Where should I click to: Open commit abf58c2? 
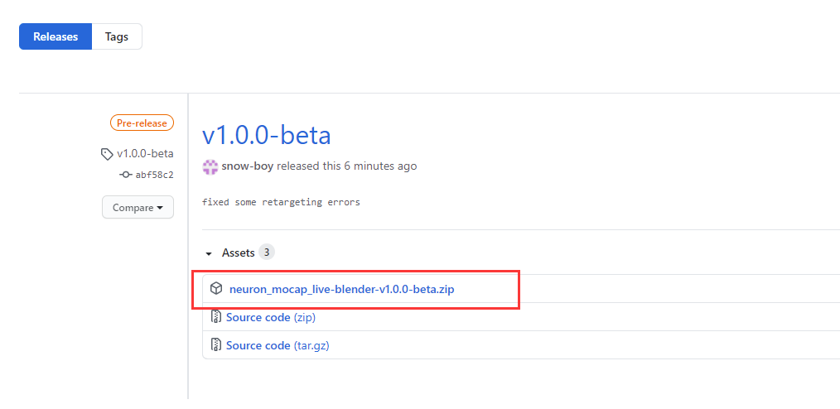click(x=154, y=175)
